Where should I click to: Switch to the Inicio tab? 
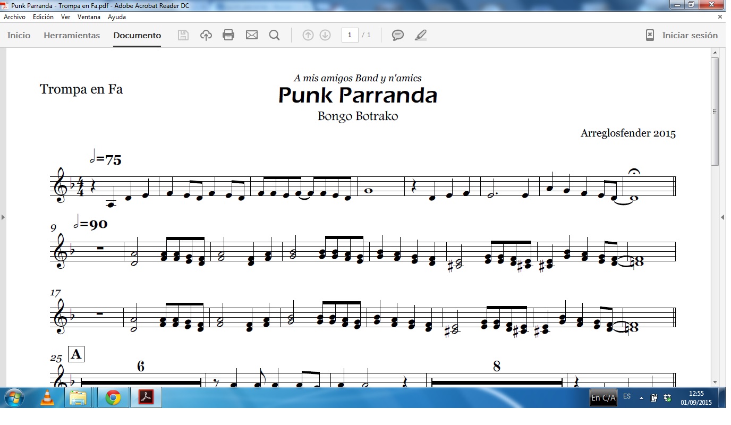19,36
